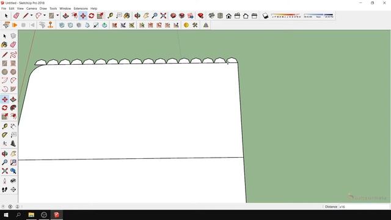Open the Extension Manager ruby icon
Image resolution: width=391 pixels, height=220 pixels.
[200, 16]
